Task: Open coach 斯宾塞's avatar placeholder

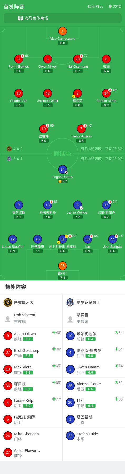Action: (x=70, y=319)
